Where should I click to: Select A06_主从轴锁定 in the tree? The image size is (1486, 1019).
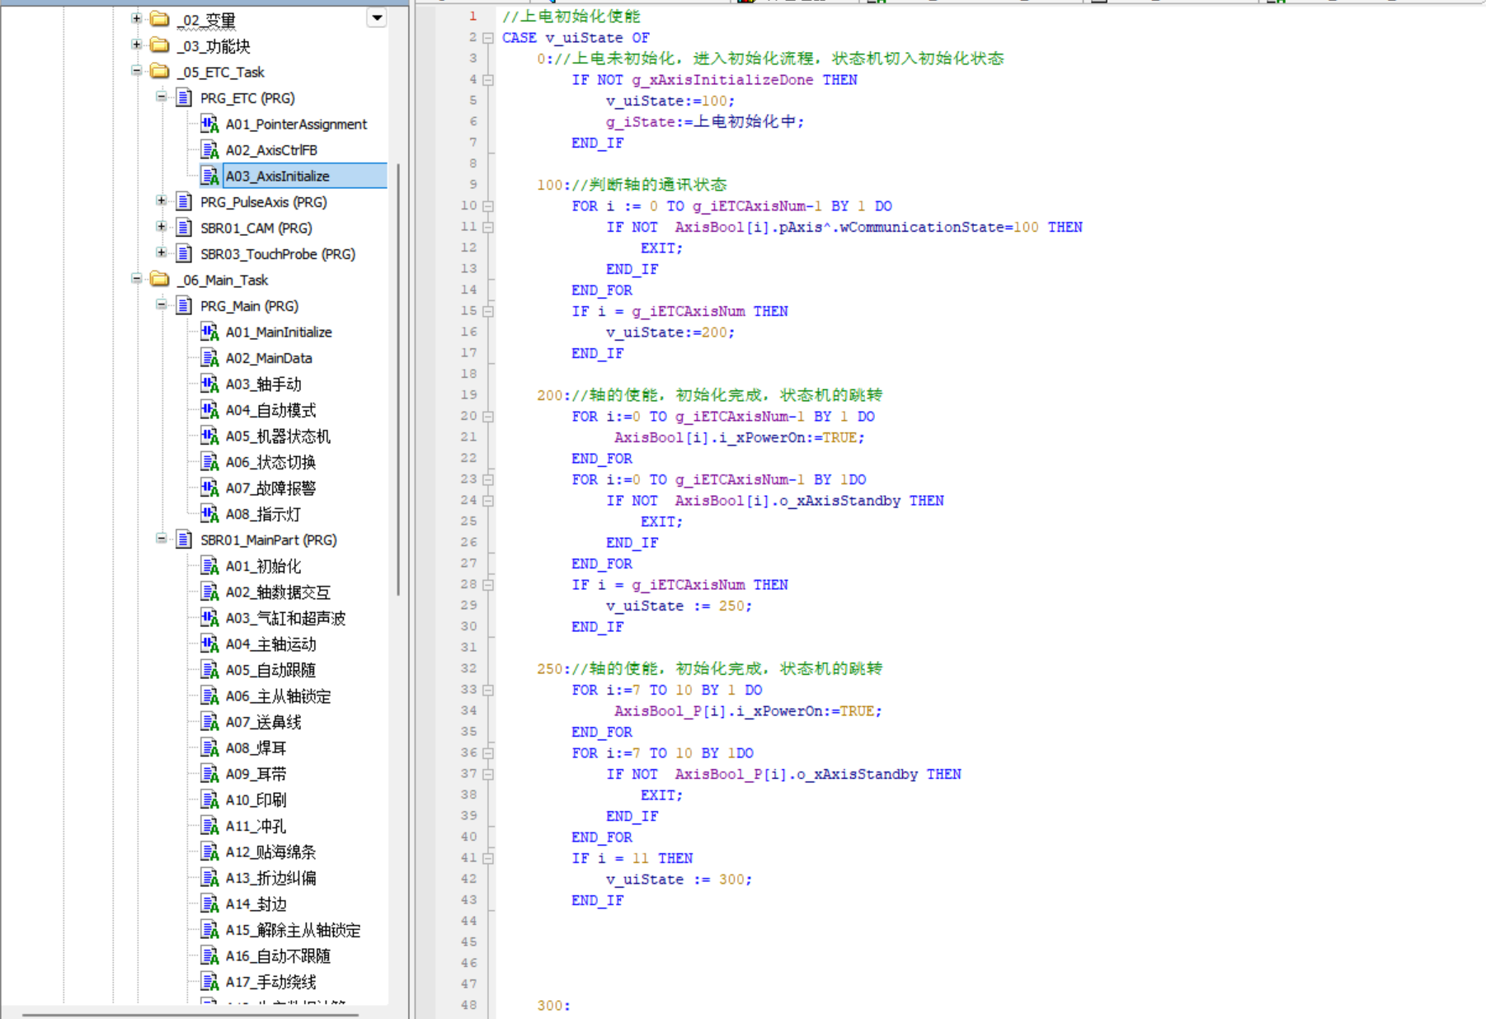point(278,696)
